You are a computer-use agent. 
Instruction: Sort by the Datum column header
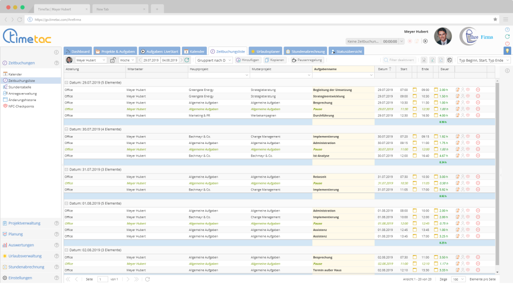click(x=385, y=69)
